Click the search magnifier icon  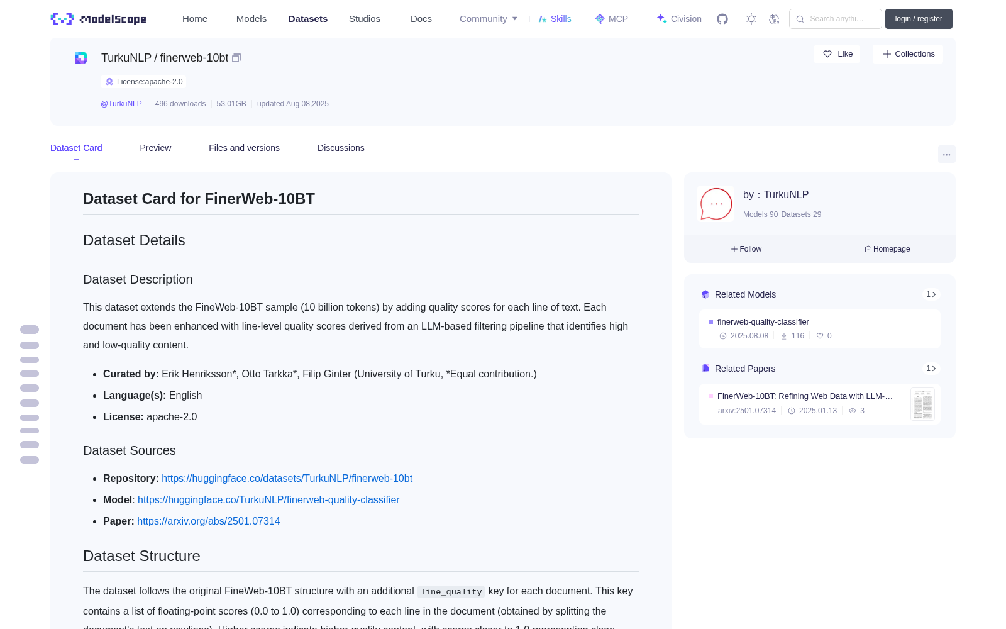point(800,19)
